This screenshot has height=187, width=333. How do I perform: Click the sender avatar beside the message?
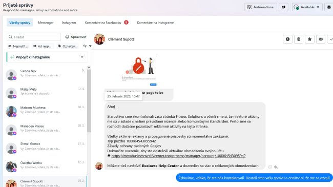click(x=99, y=166)
